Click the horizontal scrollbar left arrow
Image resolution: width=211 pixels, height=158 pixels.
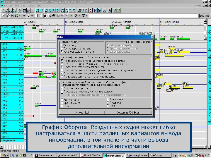(1, 147)
